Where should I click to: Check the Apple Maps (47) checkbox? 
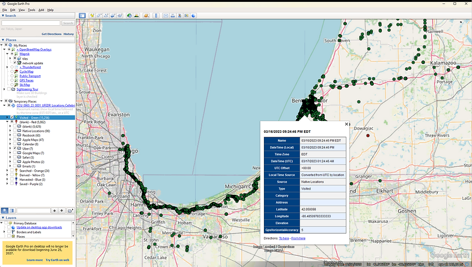(x=15, y=140)
